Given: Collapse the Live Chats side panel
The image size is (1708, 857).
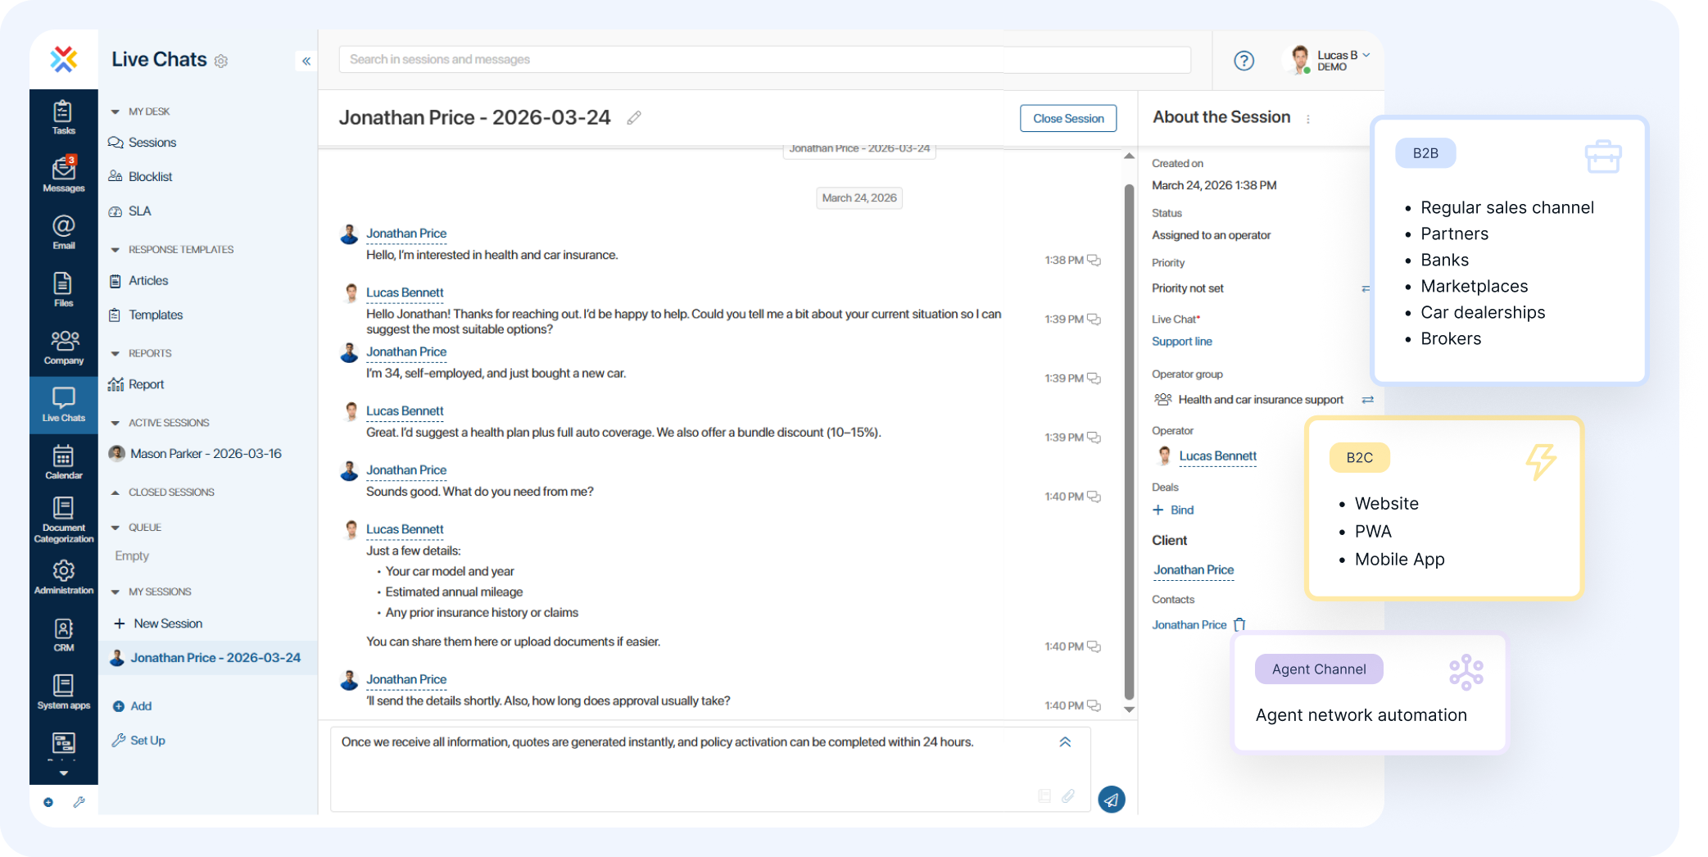Looking at the screenshot, I should click(x=306, y=61).
